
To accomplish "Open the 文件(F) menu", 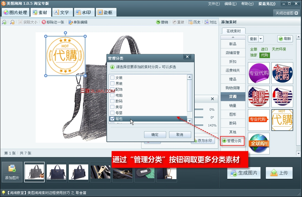I will 214,4.
